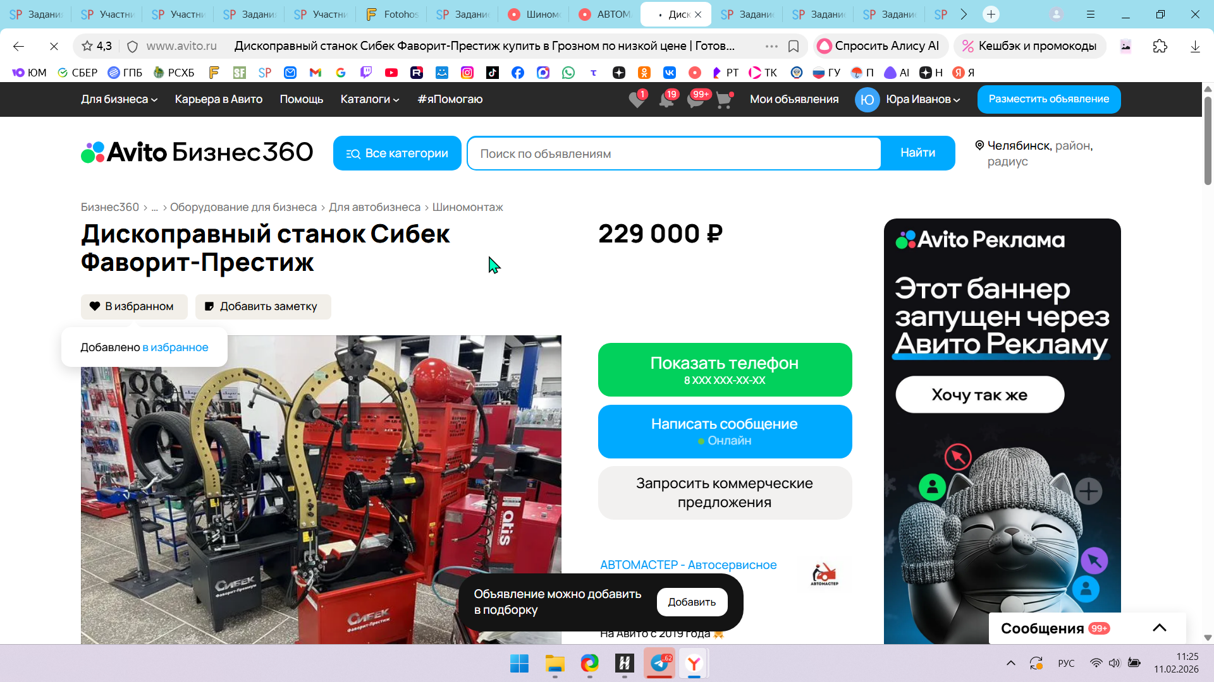This screenshot has width=1214, height=682.
Task: Toggle the "В избранном" favorite button
Action: [x=134, y=306]
